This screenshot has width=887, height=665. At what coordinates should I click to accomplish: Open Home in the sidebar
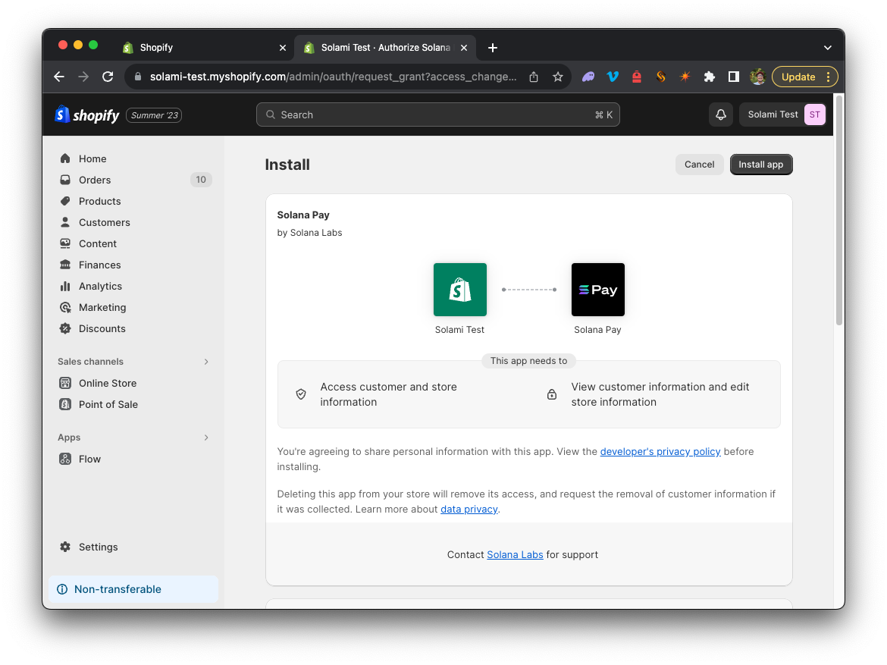[x=92, y=158]
